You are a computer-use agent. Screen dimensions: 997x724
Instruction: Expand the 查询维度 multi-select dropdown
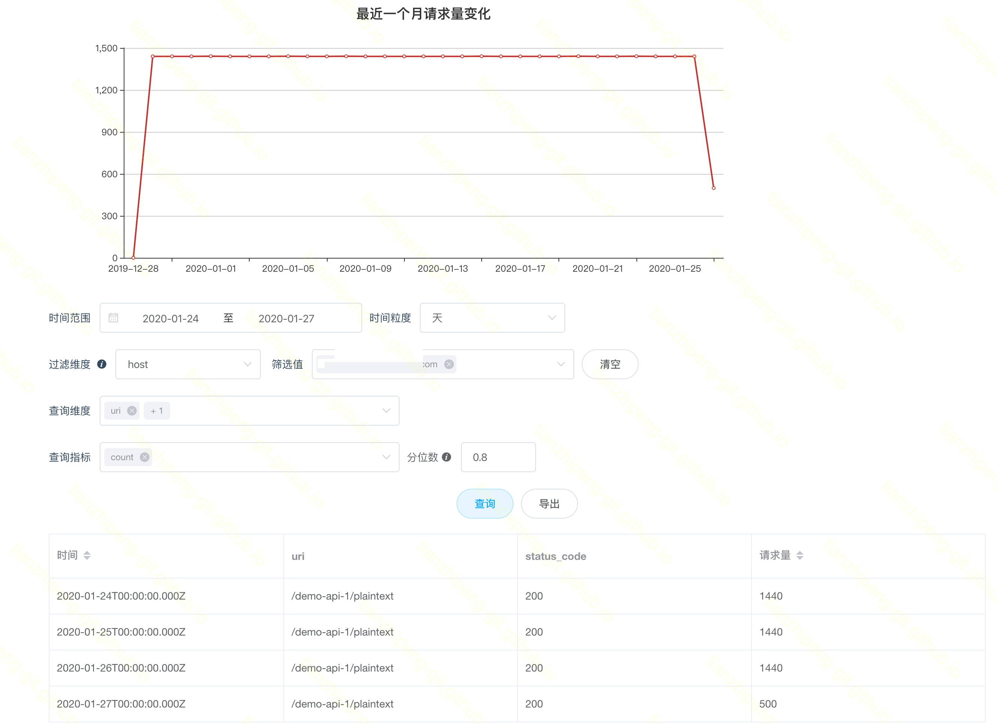(386, 411)
